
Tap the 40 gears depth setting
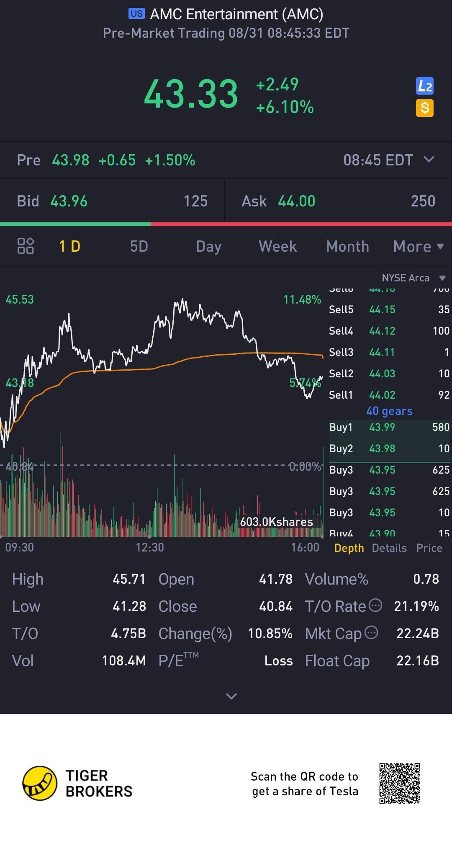click(389, 411)
